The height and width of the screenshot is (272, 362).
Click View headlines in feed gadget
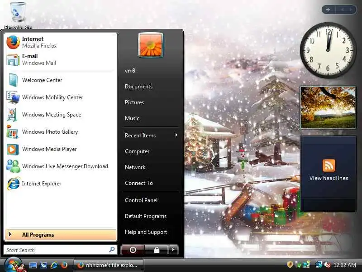329,178
